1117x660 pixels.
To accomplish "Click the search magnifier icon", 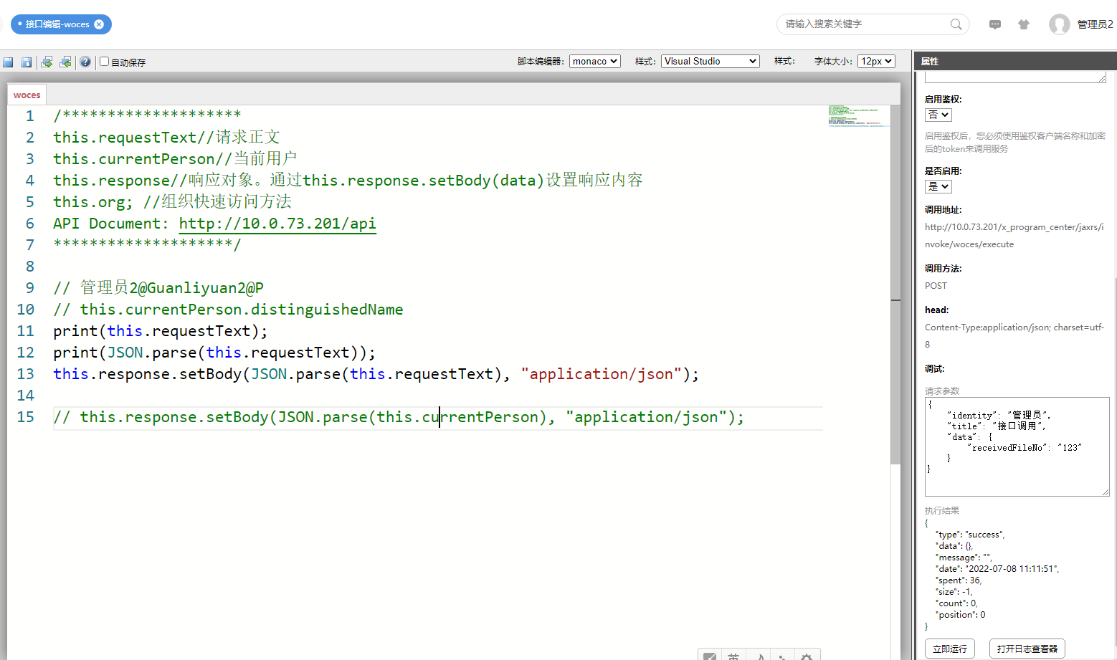I will 956,24.
